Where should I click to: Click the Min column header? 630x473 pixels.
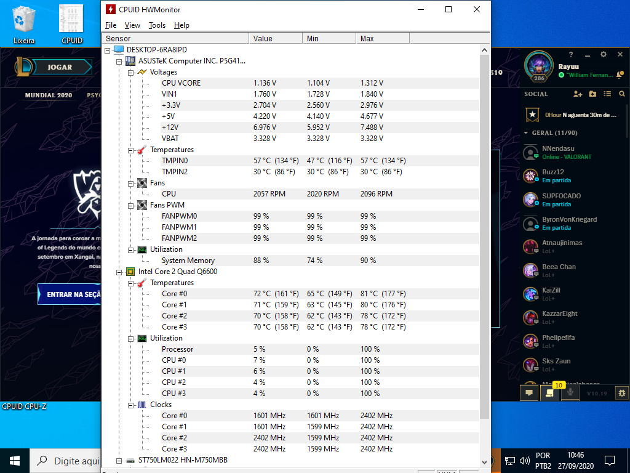pos(329,39)
